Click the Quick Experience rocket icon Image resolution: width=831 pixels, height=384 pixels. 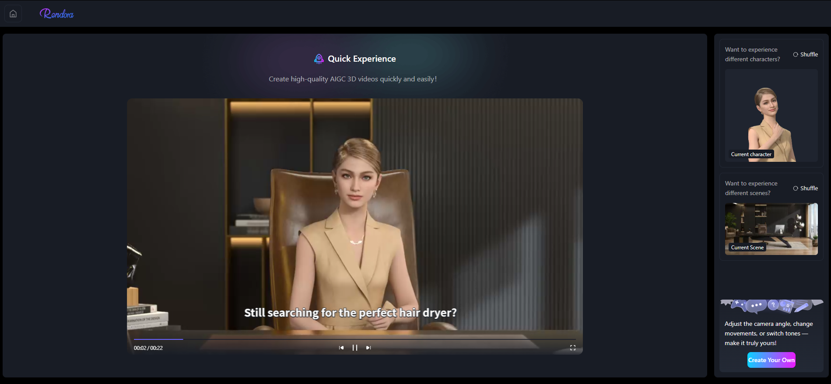coord(319,59)
